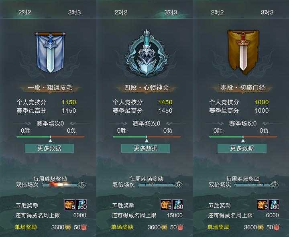This screenshot has width=289, height=237.
Task: Click the golden banner sword rank emblem
Action: tap(243, 52)
